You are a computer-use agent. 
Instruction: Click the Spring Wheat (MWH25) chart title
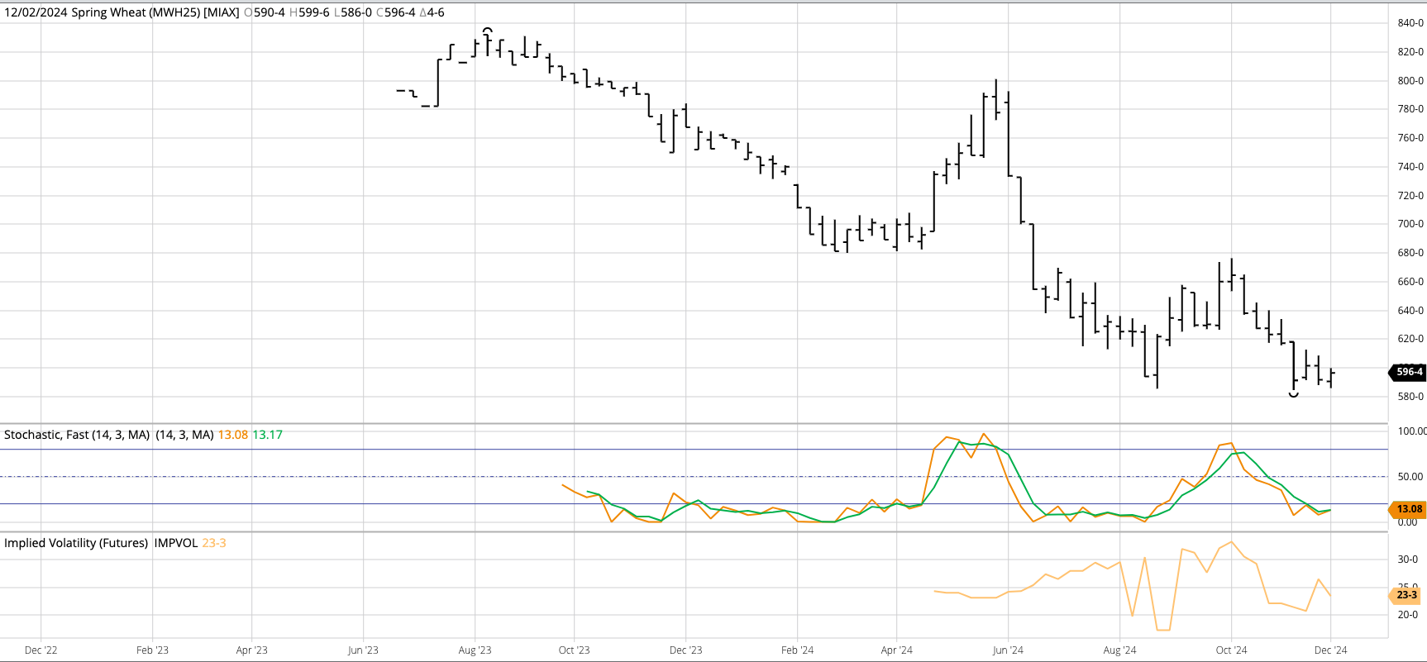122,12
